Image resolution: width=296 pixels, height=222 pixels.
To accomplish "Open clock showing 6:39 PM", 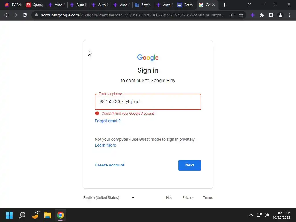I will click(282, 215).
